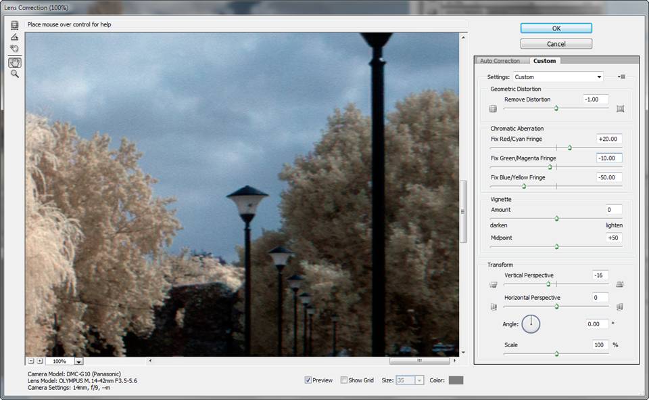This screenshot has width=649, height=400.
Task: Click the pincushion icon right of Remove Distortion slider
Action: click(620, 108)
